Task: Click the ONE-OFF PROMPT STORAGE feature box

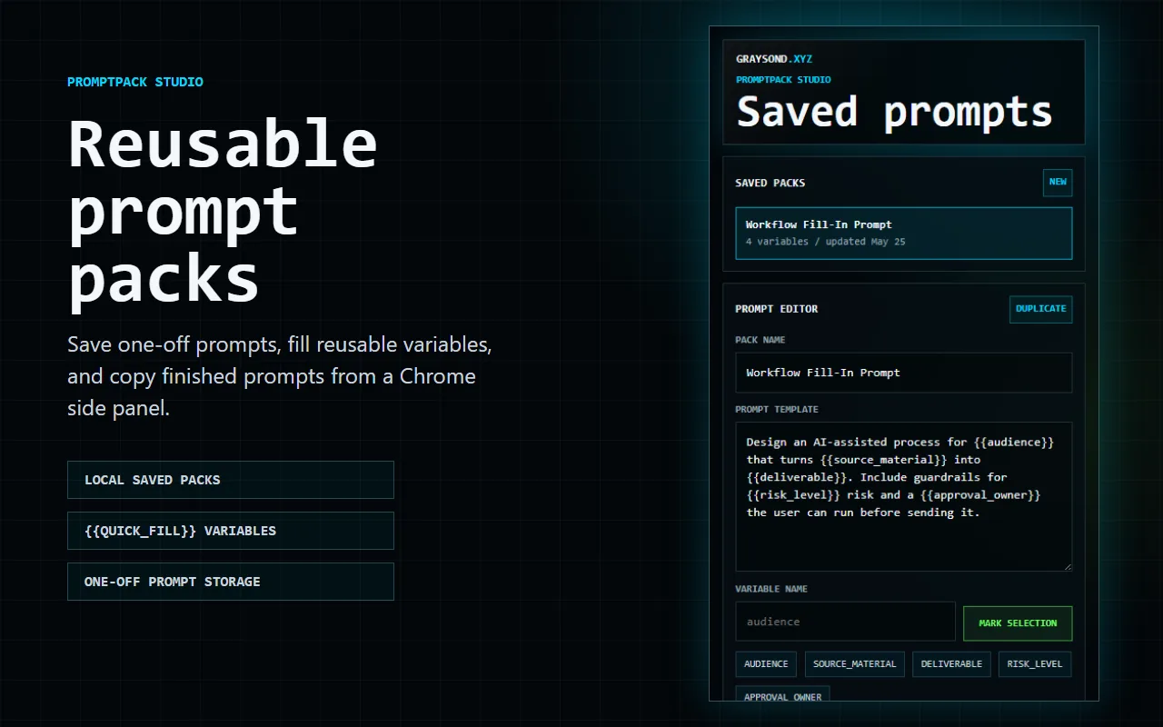Action: (x=231, y=582)
